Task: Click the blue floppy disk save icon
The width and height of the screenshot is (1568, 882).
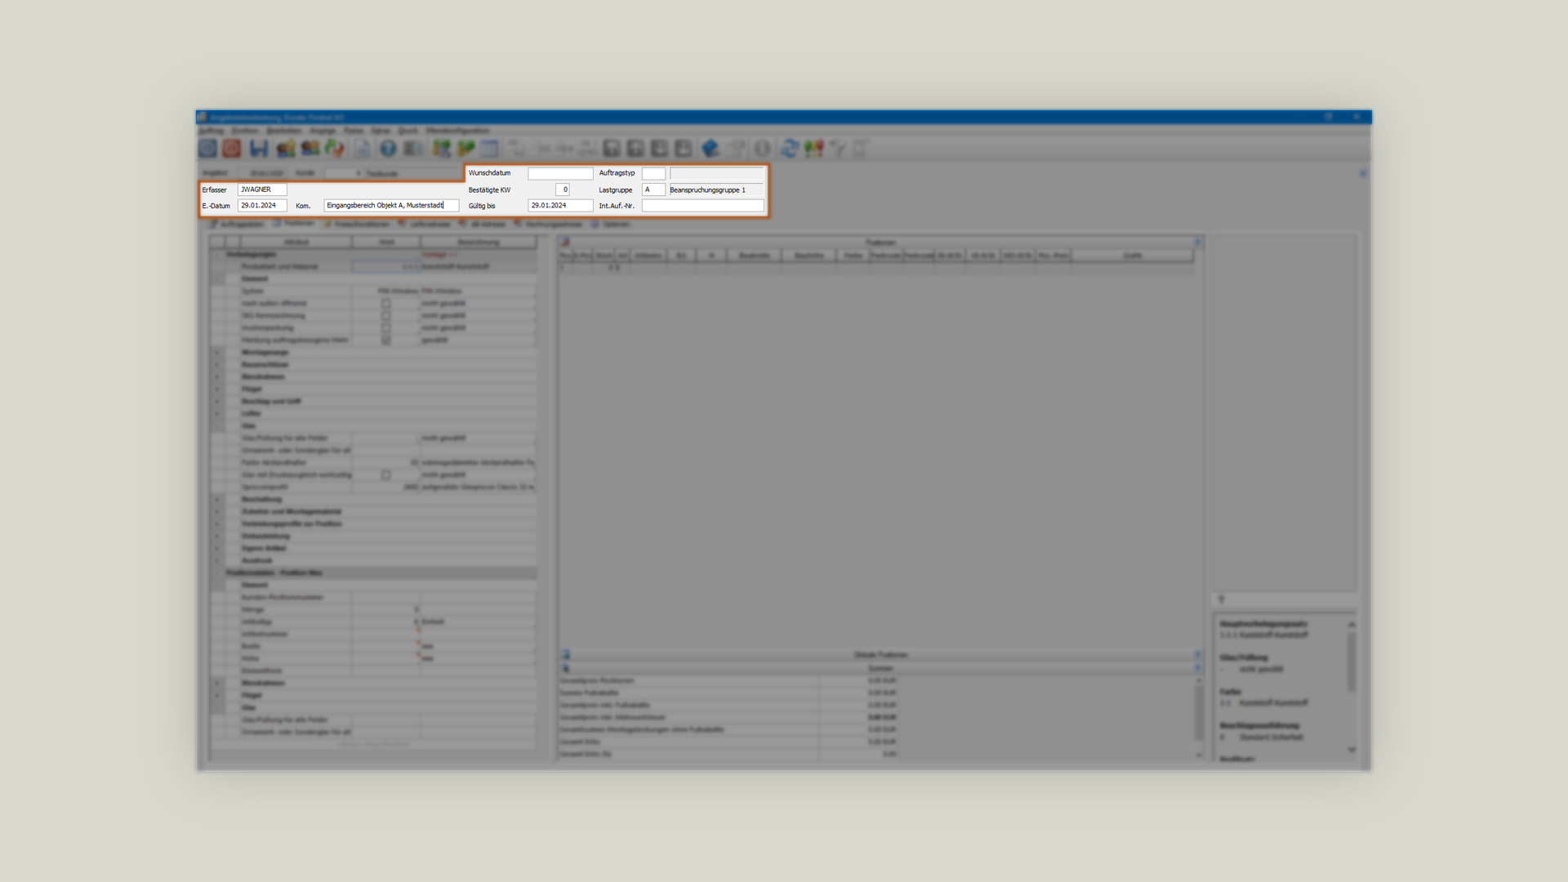Action: click(x=259, y=148)
